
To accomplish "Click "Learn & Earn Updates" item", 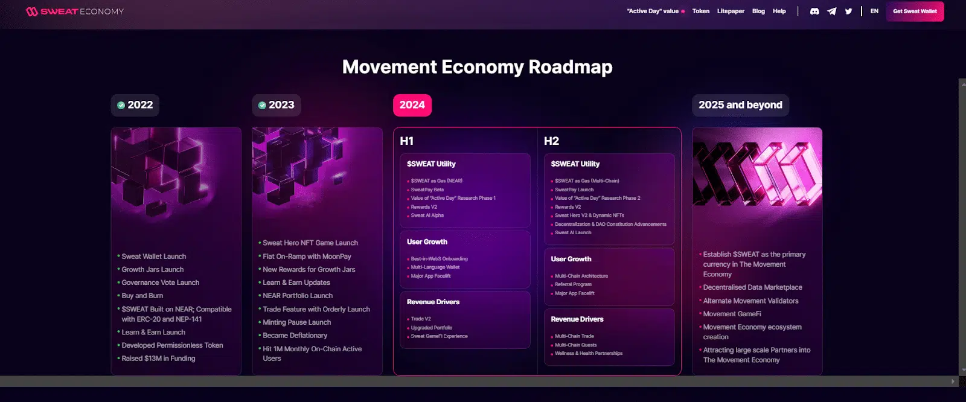I will (x=296, y=282).
